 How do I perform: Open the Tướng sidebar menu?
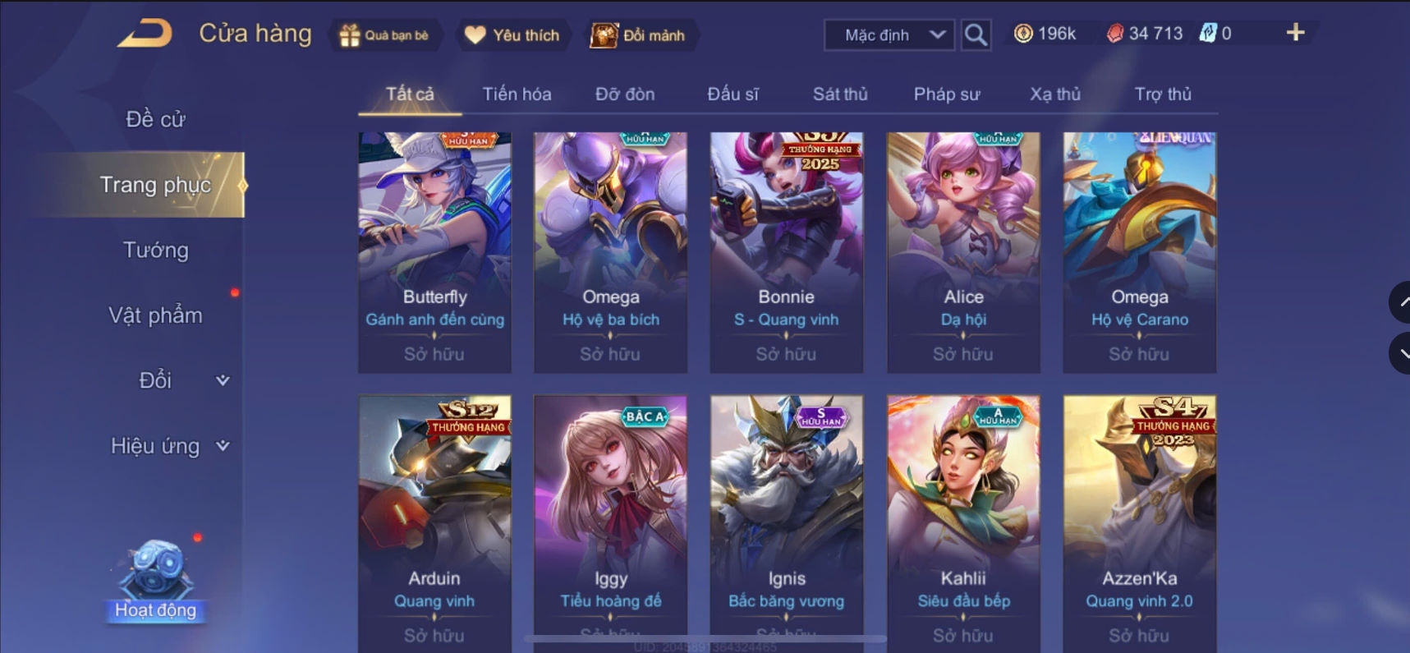click(155, 250)
